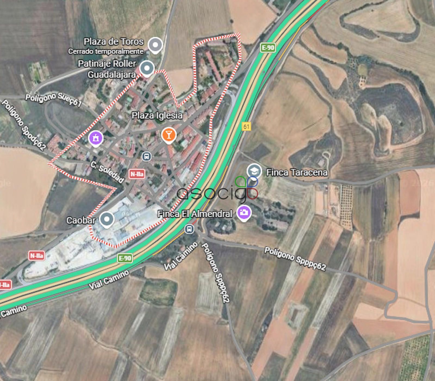The height and width of the screenshot is (381, 435).
Task: Click the Plaza de Toros location pin
Action: click(x=155, y=45)
